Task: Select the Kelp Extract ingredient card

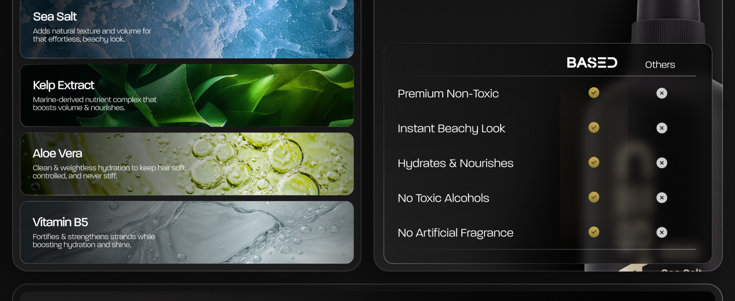Action: (x=187, y=95)
